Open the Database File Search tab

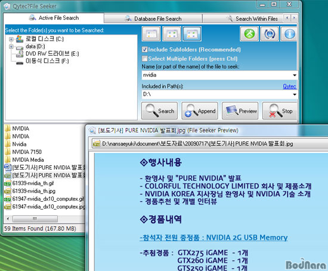(153, 19)
